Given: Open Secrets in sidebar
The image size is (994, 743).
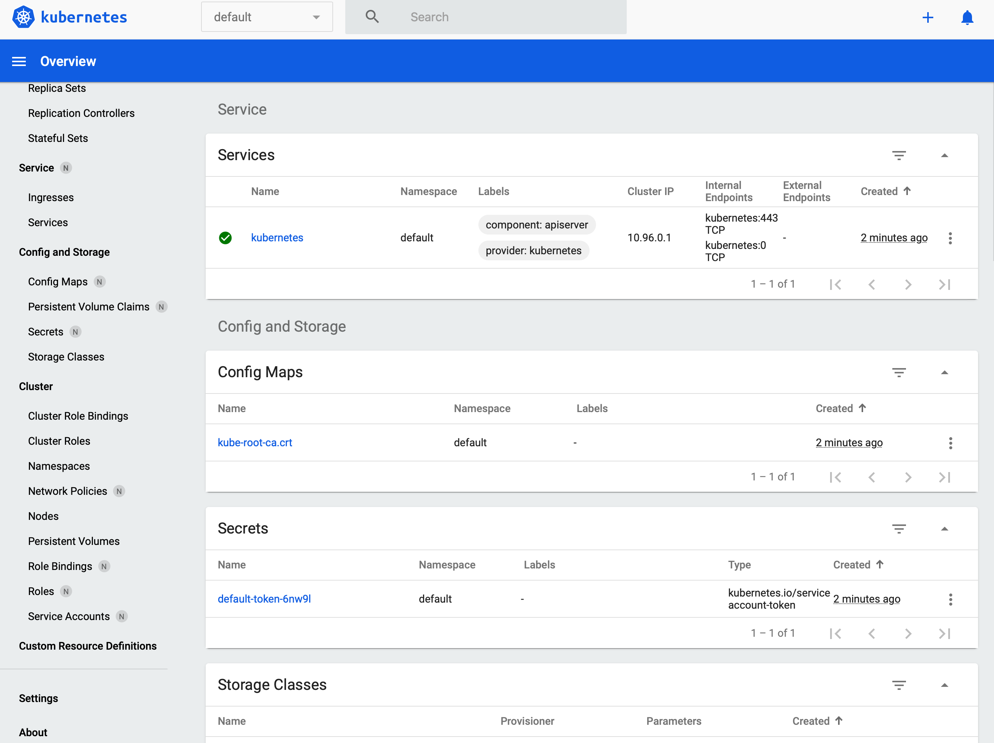Looking at the screenshot, I should 46,332.
